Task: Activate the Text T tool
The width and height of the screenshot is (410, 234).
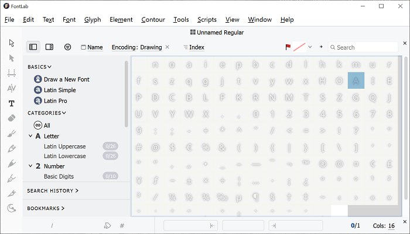Action: point(11,103)
